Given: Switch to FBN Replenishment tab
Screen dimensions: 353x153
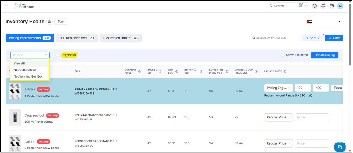Looking at the screenshot, I should click(120, 38).
